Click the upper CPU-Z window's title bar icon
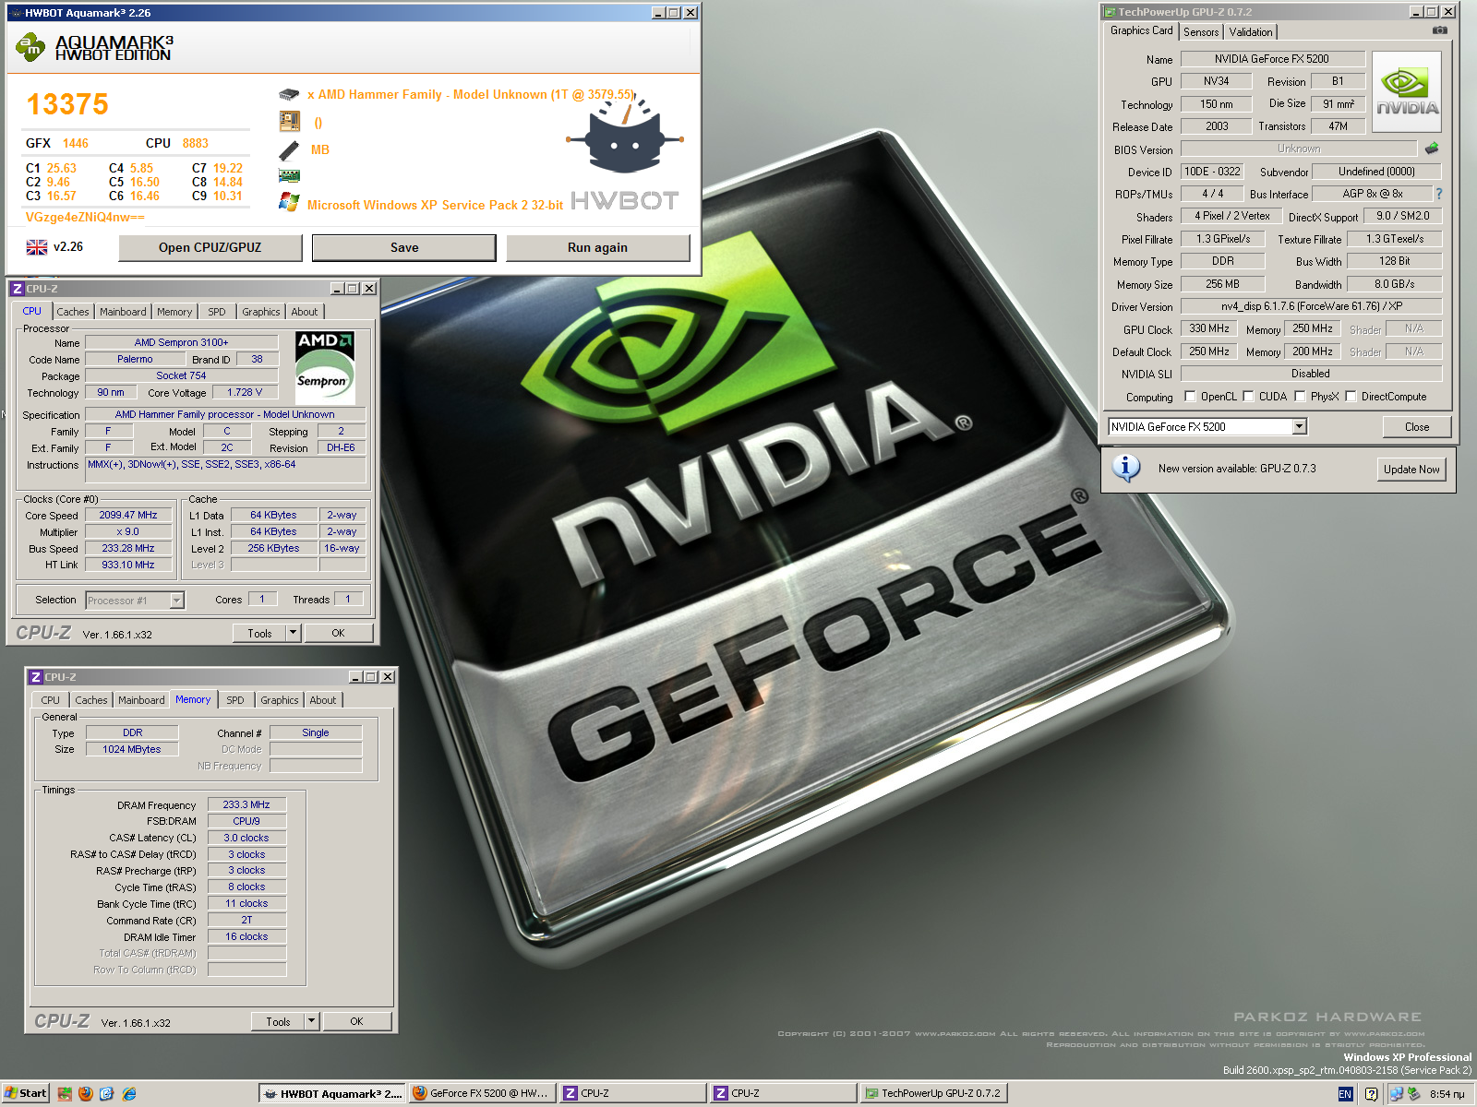 tap(17, 289)
